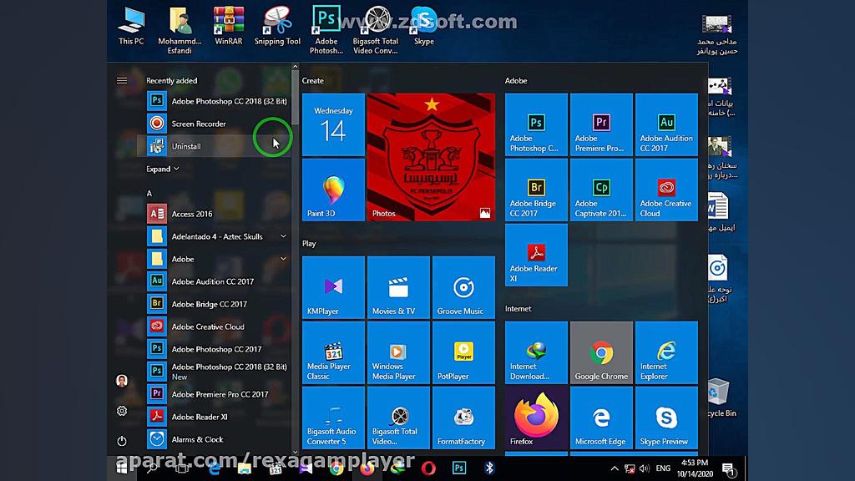Launch Adobe Premiere Pro tile
Screen dimensions: 855x481
tap(601, 125)
